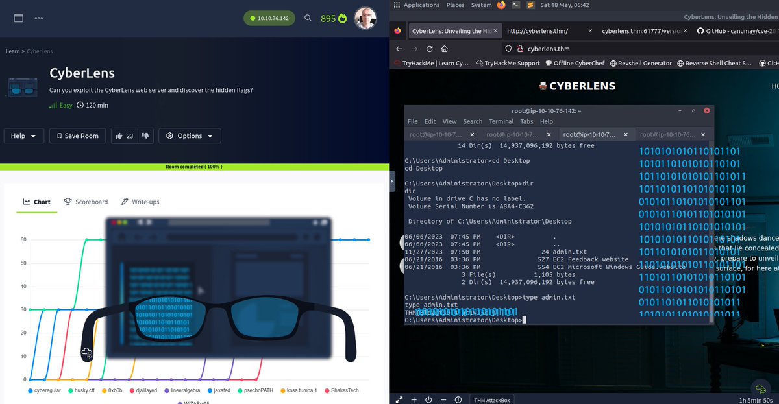Open the TryHackMe search magnifier
The height and width of the screenshot is (404, 779).
308,18
